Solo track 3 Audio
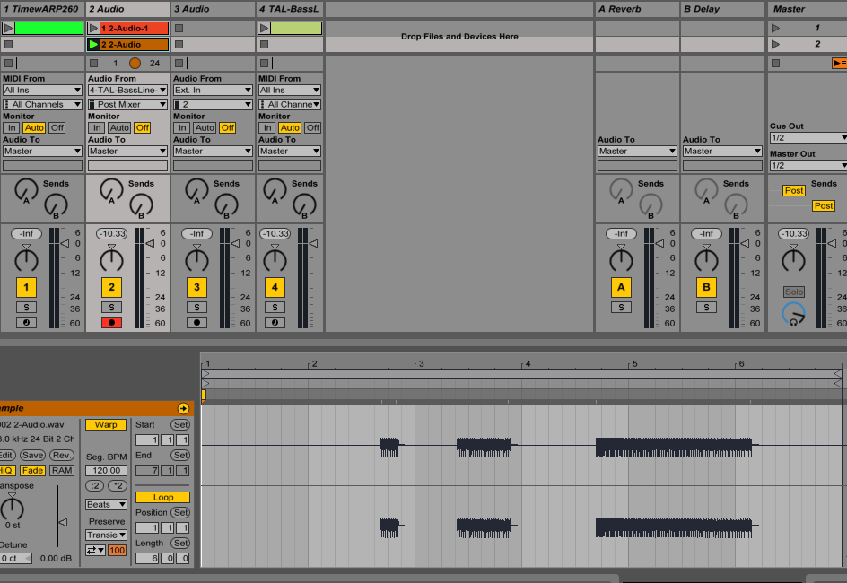The image size is (847, 583). tap(196, 307)
